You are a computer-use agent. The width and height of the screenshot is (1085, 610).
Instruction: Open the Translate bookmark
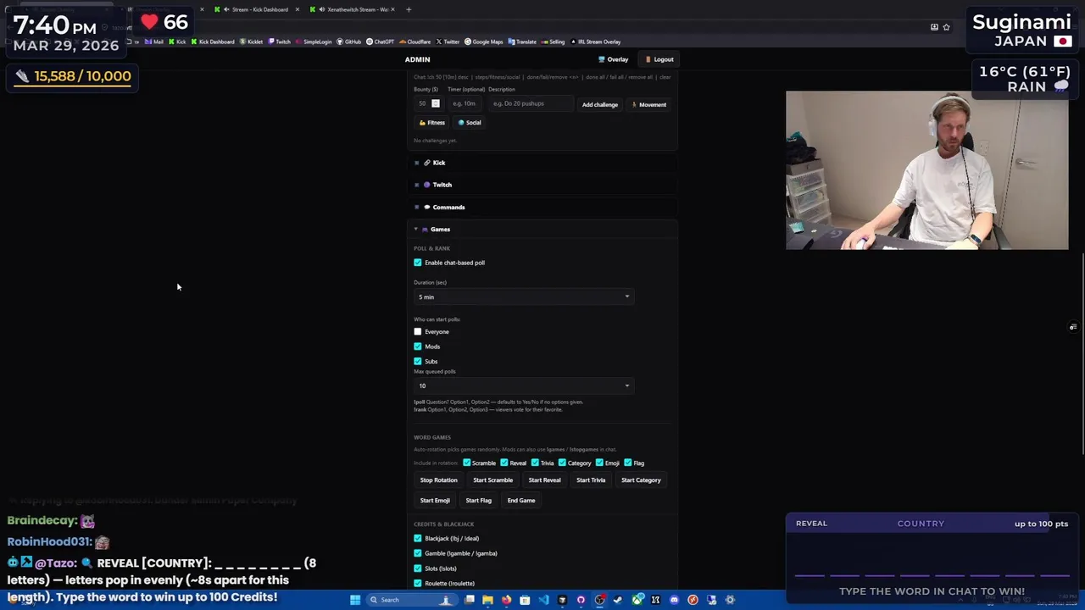point(522,42)
